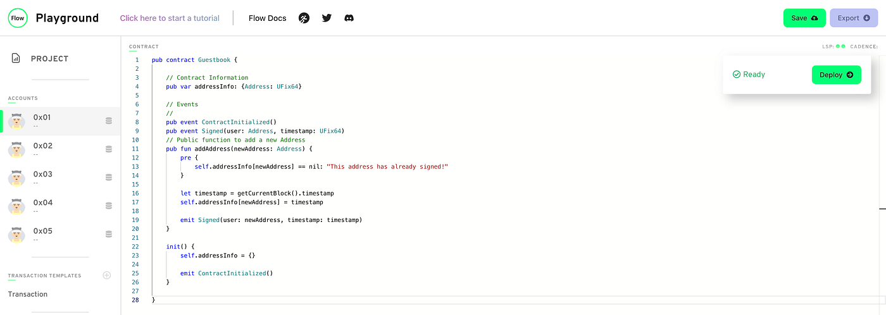This screenshot has height=315, width=886.
Task: Click line number 1 in the gutter
Action: pos(137,60)
